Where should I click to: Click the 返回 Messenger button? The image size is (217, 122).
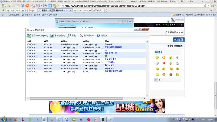pos(38,36)
